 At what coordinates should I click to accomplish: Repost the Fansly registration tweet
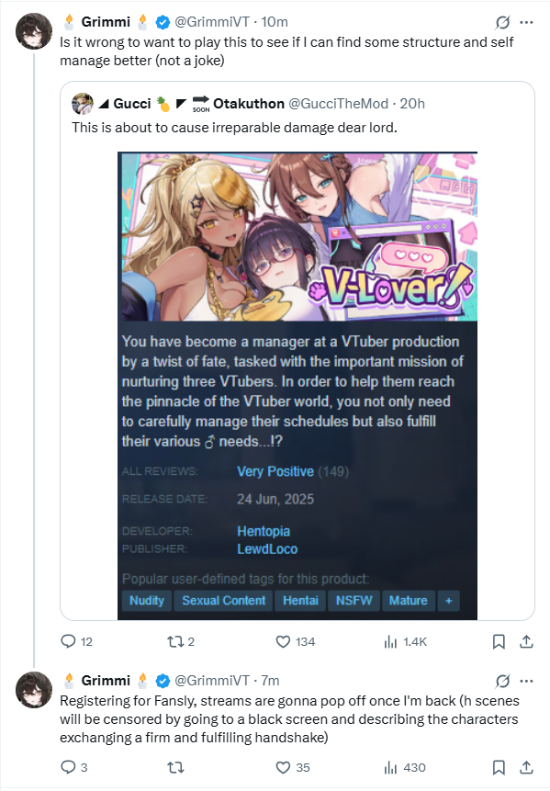[175, 767]
